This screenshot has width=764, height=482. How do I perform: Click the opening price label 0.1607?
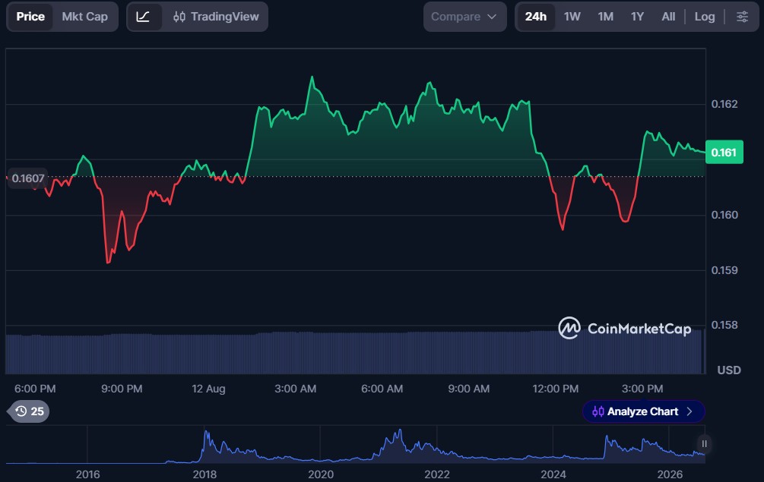[x=27, y=178]
